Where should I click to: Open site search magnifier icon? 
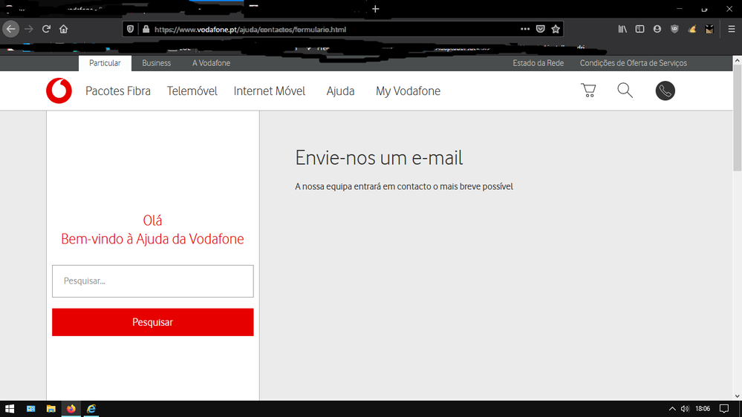click(x=625, y=91)
